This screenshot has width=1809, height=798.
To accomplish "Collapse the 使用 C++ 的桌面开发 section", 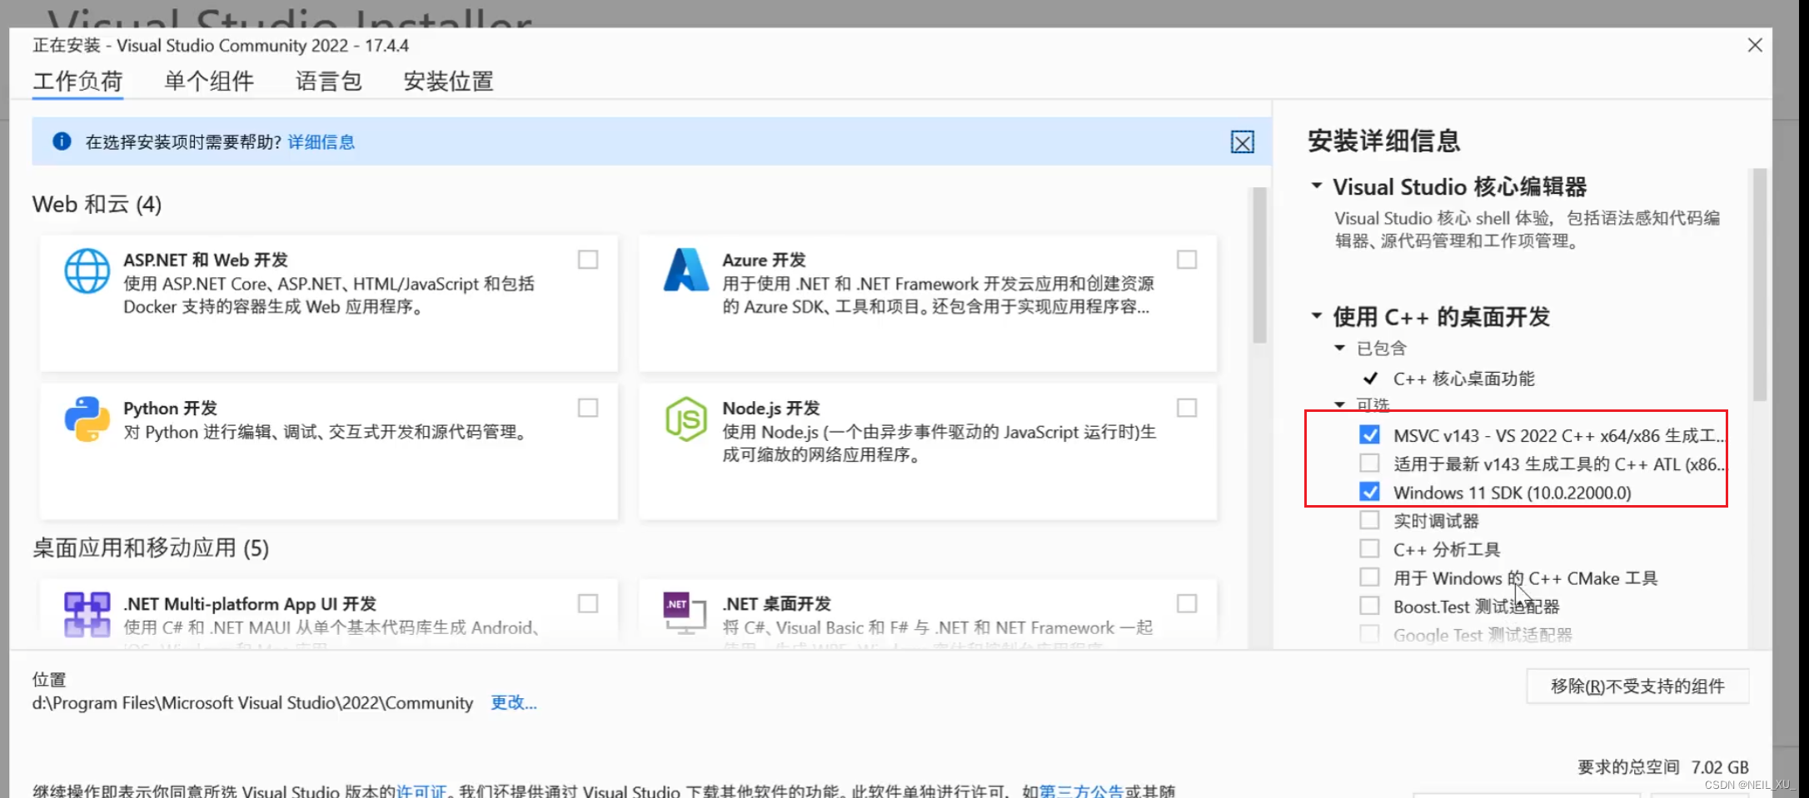I will [1317, 315].
